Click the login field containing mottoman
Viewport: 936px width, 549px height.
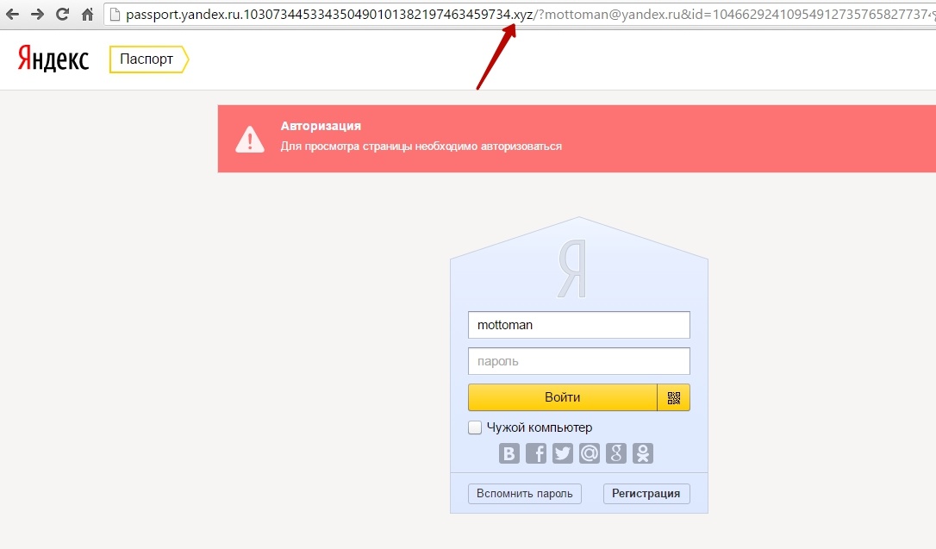pyautogui.click(x=579, y=325)
